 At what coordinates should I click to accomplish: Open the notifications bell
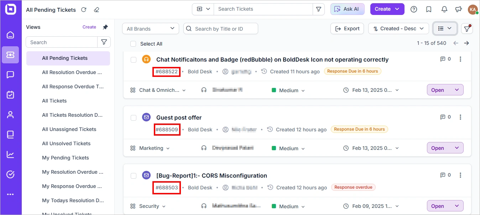click(x=444, y=9)
